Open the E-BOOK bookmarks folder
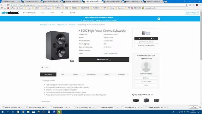202x114 pixels. point(73,8)
